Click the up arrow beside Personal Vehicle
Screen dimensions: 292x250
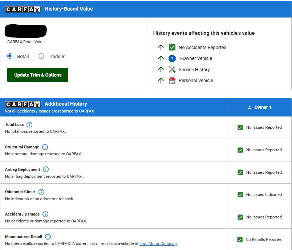click(x=161, y=81)
